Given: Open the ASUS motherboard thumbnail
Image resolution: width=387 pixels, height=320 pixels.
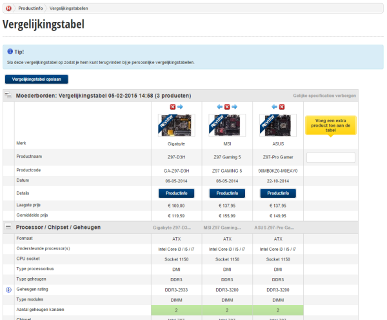Looking at the screenshot, I should [x=278, y=125].
